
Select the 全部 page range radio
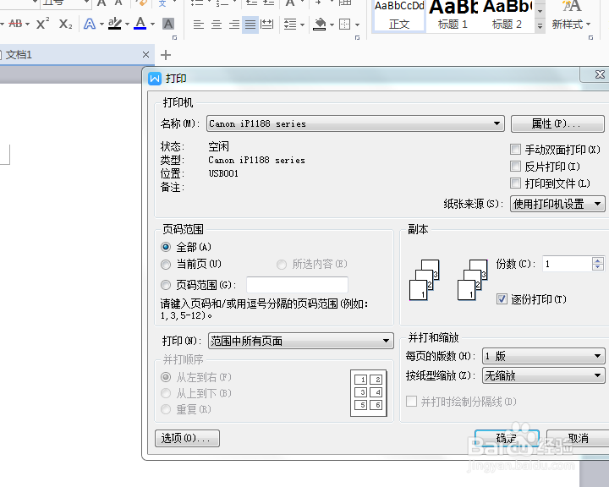166,247
